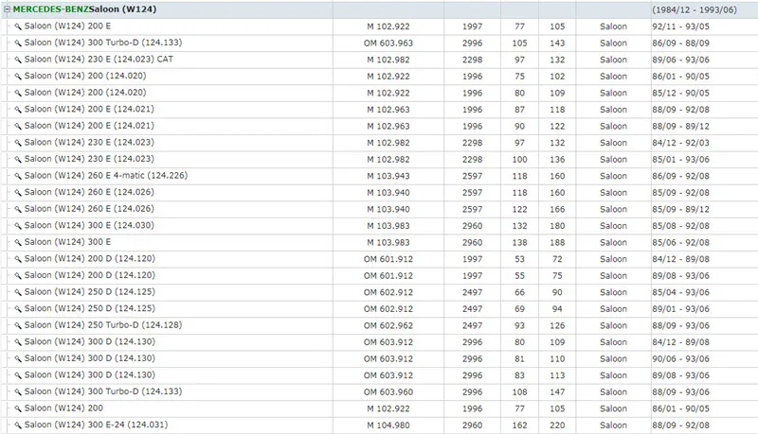Viewport: 758px width, 434px height.
Task: Select the header date range (1984/12 - 1993/06)
Action: click(695, 9)
